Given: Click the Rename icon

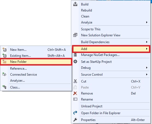Looking at the screenshot, I should [x=75, y=99].
